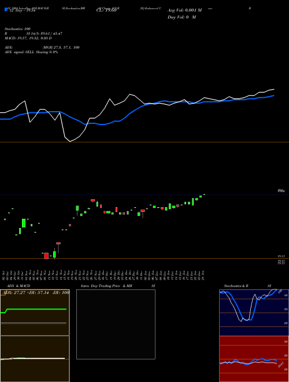Click the "Intra Day Trading Price & MR" title
Viewport: 289px width, 382px height.
point(106,286)
